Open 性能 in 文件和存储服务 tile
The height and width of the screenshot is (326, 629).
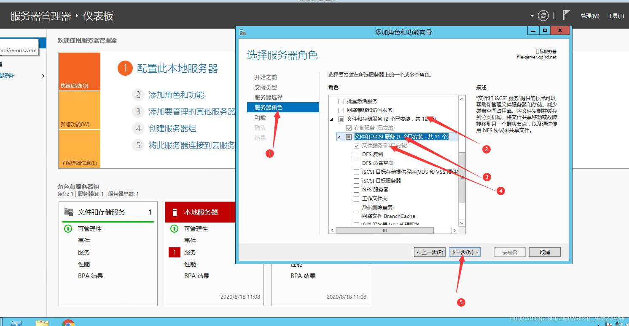coord(84,264)
